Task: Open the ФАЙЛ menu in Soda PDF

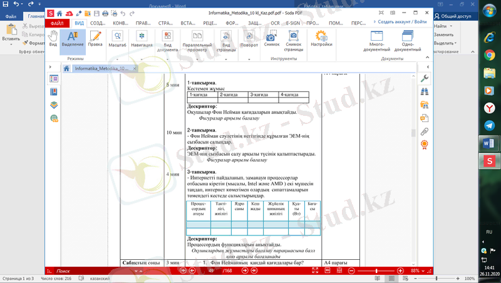Action: (57, 23)
